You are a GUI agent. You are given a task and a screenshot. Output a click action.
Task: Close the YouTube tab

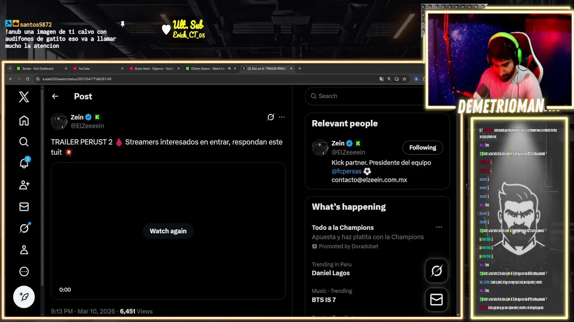click(122, 68)
